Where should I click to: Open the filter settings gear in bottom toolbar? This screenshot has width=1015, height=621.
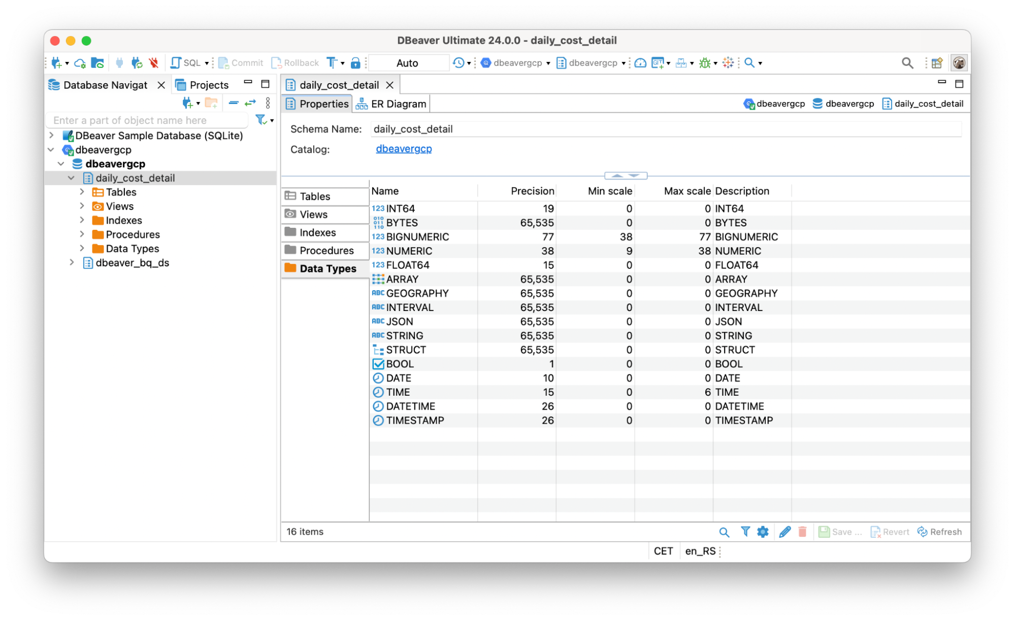pos(763,532)
